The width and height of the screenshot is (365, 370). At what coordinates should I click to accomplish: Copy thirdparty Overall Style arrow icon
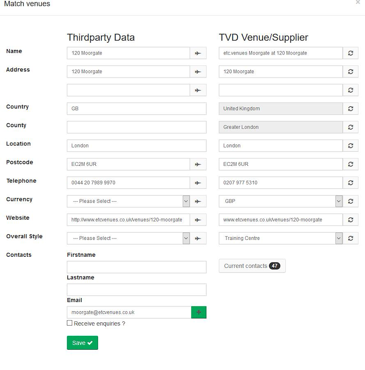[198, 238]
